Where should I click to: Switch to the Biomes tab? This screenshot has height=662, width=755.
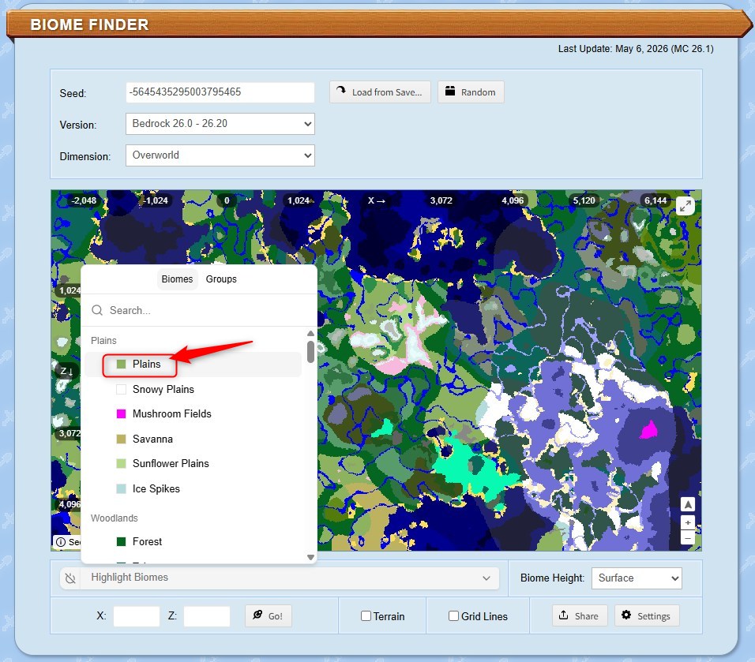tap(177, 279)
